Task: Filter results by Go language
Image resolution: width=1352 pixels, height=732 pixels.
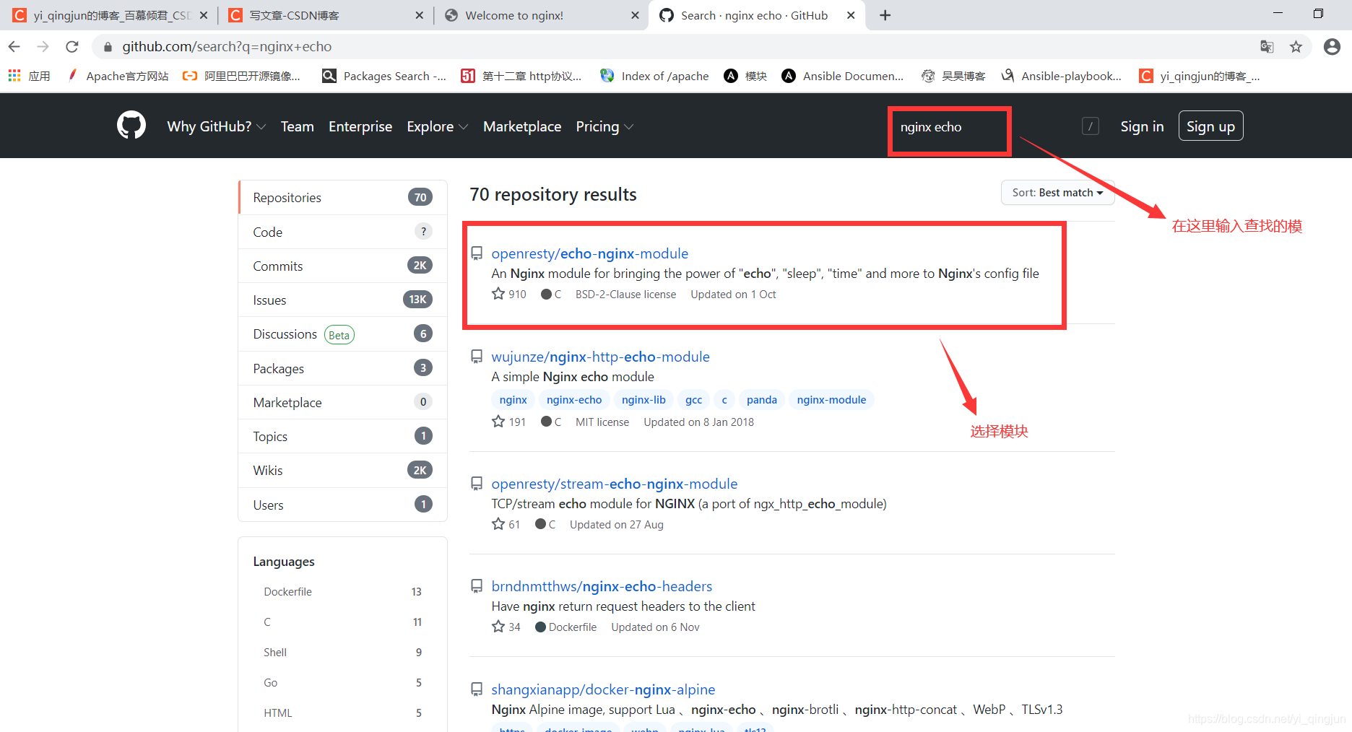Action: [343, 682]
